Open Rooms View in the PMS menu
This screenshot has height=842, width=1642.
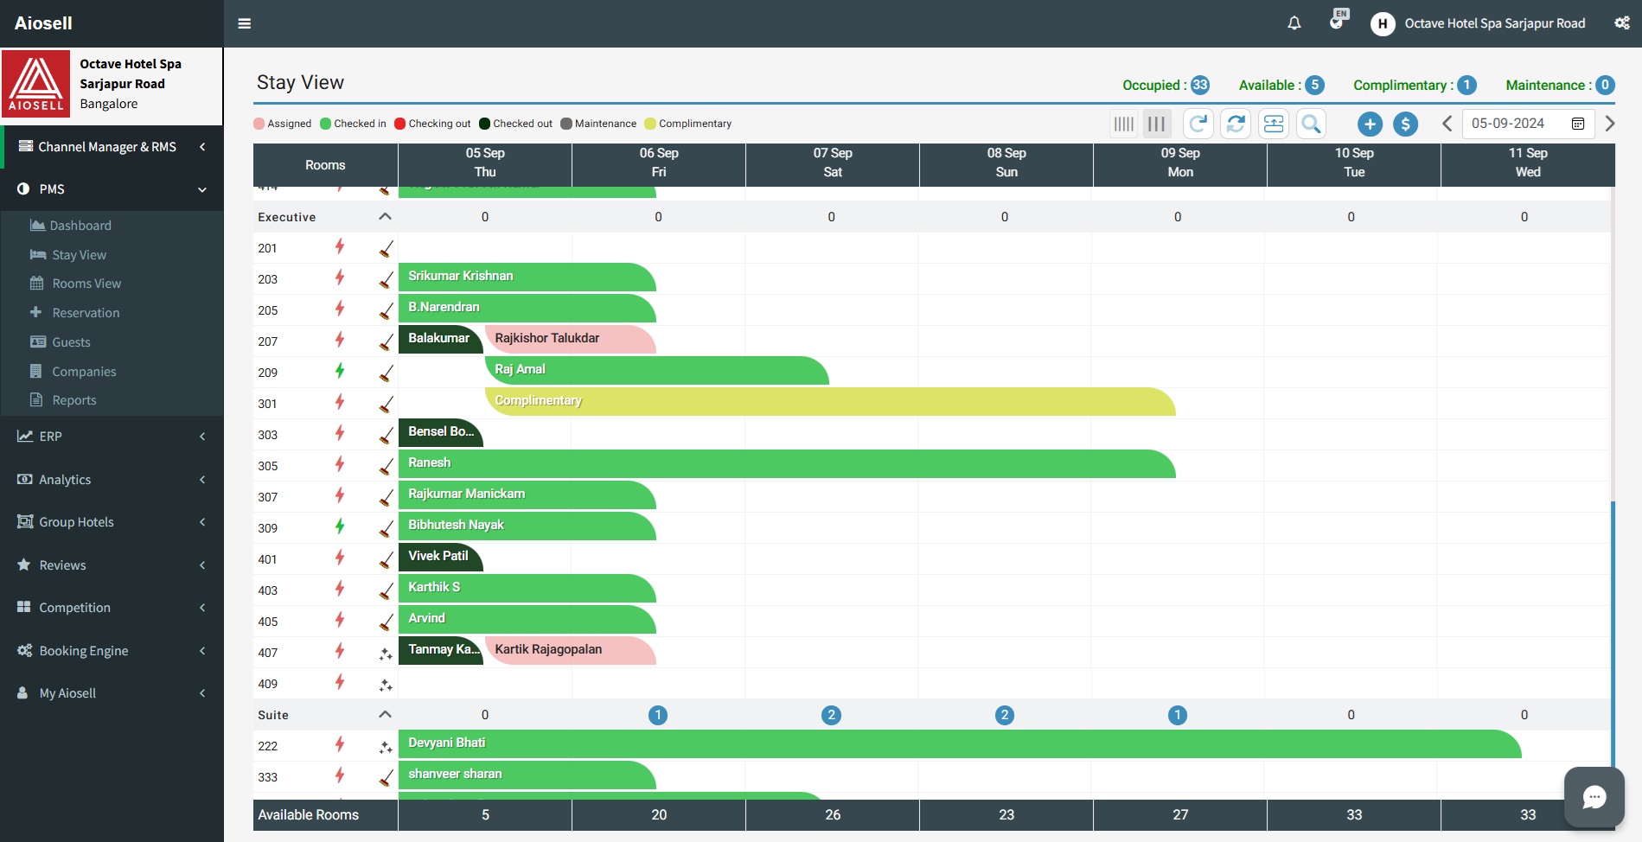click(86, 284)
